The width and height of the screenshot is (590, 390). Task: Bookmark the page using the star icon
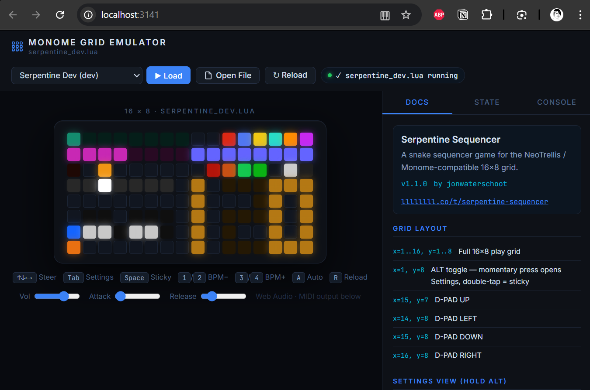406,14
